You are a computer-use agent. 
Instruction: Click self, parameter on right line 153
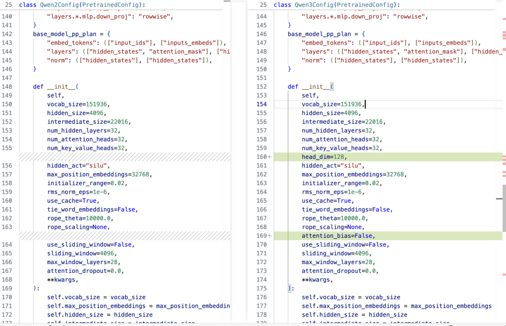(311, 96)
